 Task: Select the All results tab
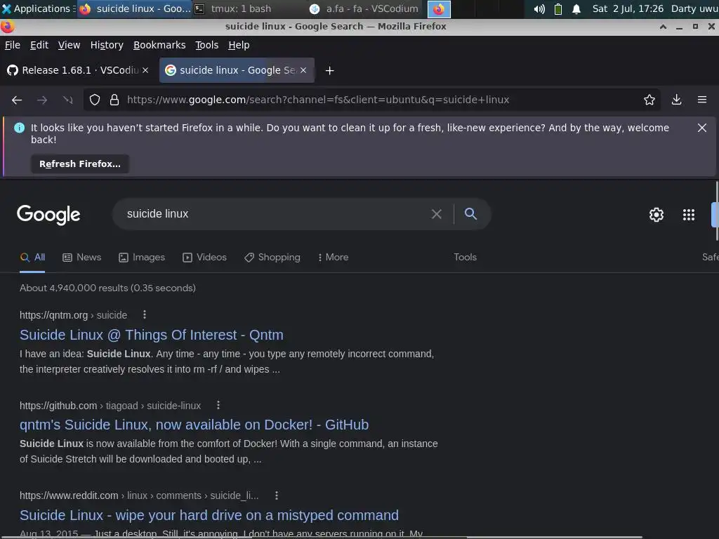(x=32, y=258)
